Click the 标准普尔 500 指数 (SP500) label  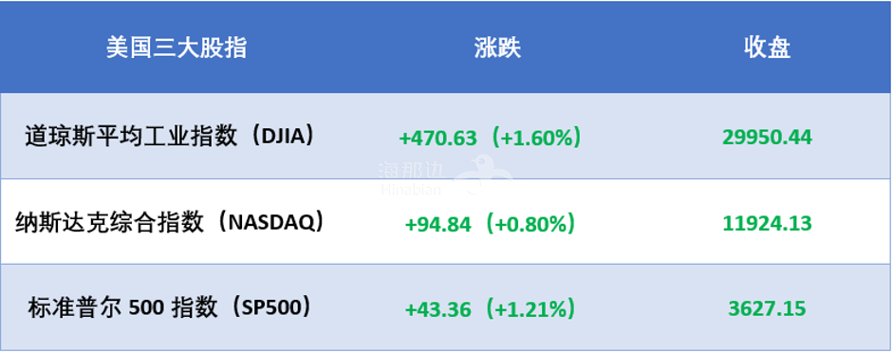coord(170,308)
